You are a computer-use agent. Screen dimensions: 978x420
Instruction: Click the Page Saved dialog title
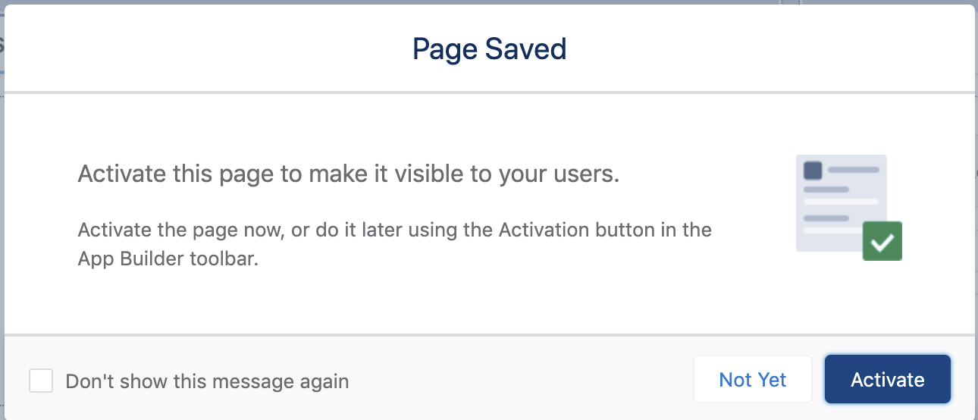coord(489,49)
